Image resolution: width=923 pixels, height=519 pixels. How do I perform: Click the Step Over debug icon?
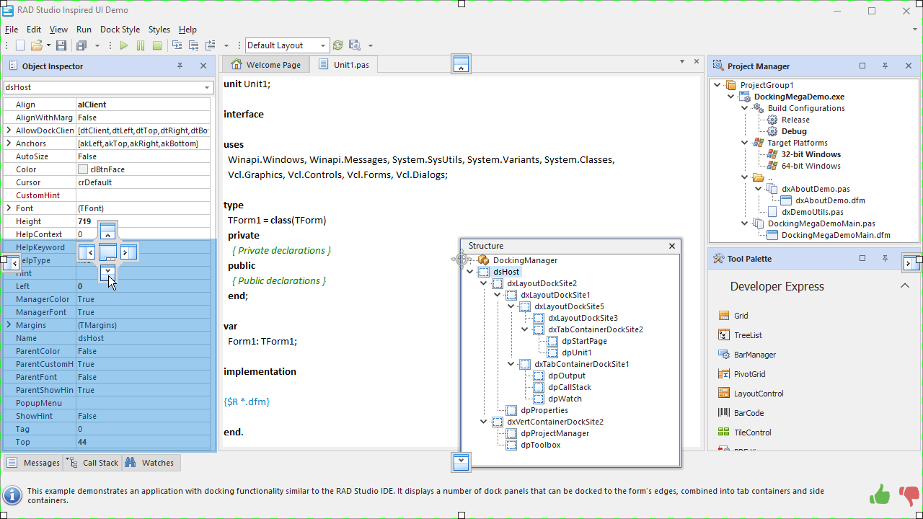(x=193, y=45)
